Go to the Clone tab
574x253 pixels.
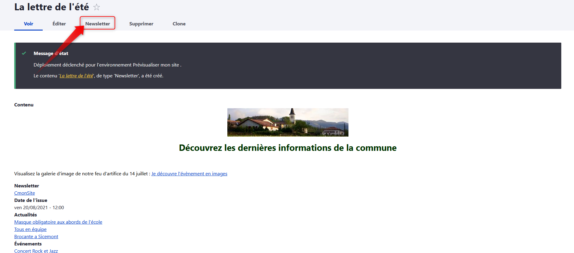click(179, 24)
